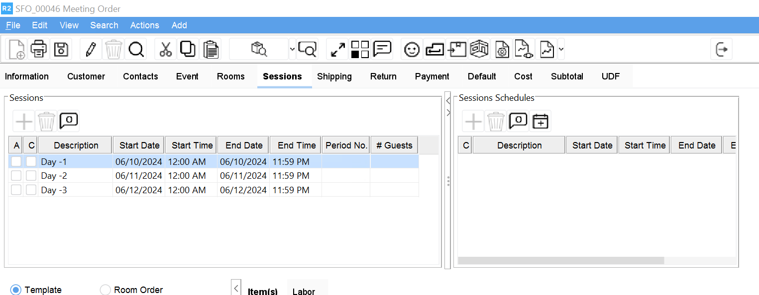Toggle the C checkbox for Day -2
This screenshot has width=759, height=295.
(x=31, y=176)
